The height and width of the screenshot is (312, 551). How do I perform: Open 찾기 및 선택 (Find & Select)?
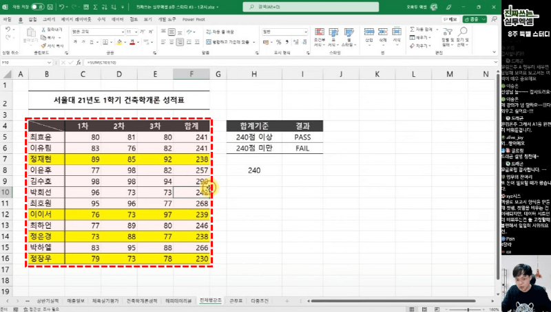(x=462, y=37)
